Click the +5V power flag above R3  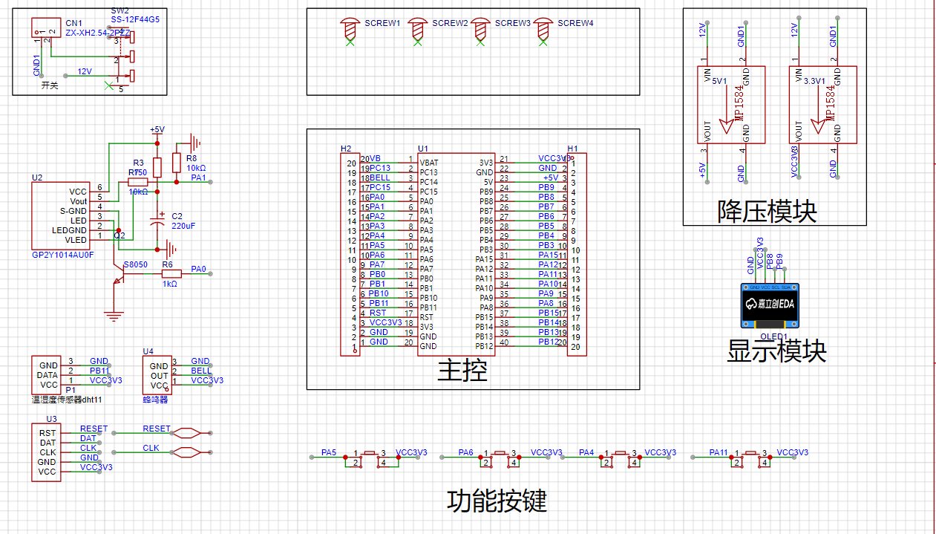coord(157,131)
